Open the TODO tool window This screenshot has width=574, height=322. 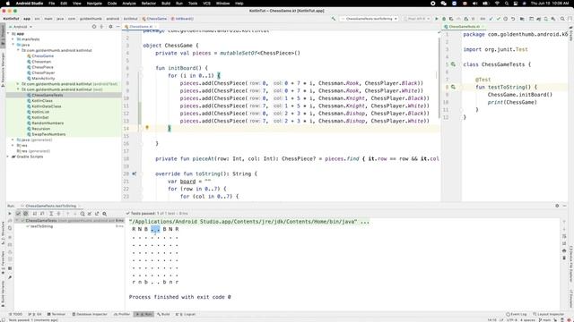click(15, 314)
